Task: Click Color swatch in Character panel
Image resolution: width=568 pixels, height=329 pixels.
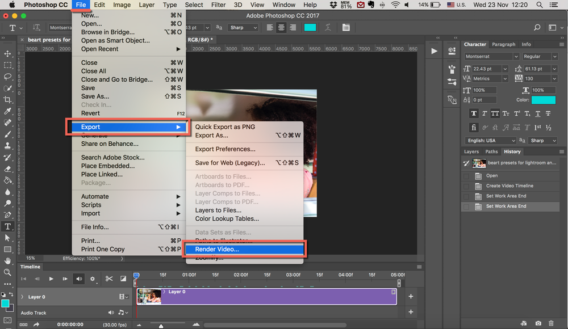Action: pyautogui.click(x=544, y=100)
